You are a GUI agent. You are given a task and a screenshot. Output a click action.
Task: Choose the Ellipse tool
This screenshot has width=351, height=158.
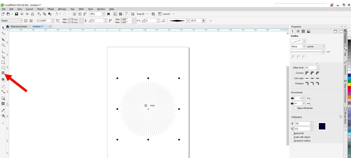pyautogui.click(x=3, y=68)
